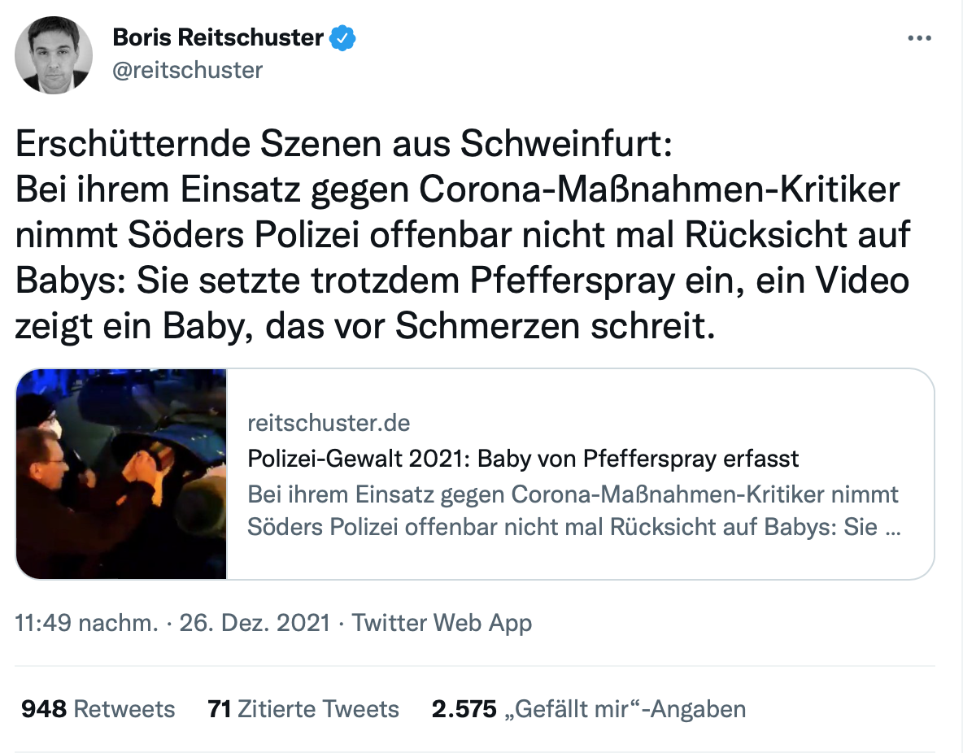The image size is (963, 753).
Task: Show the 2.575 Gefällt mir-Angaben list
Action: [x=588, y=709]
